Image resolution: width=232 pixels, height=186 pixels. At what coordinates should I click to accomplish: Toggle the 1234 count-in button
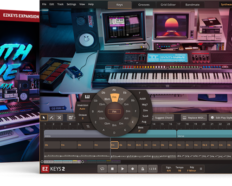coord(153,169)
